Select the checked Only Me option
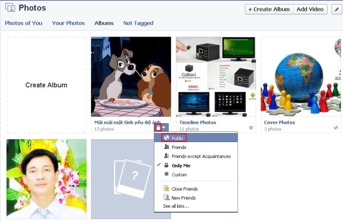 pos(196,166)
